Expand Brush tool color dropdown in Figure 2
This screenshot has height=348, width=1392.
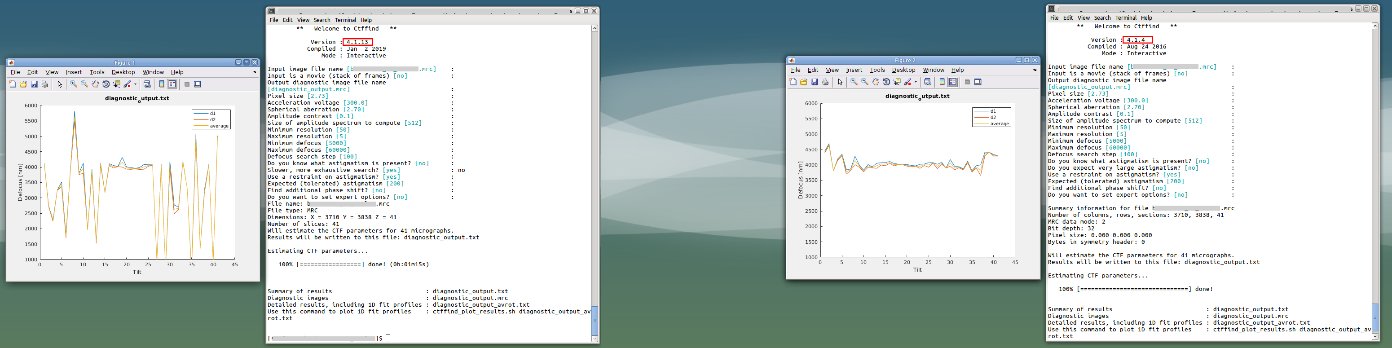(916, 82)
